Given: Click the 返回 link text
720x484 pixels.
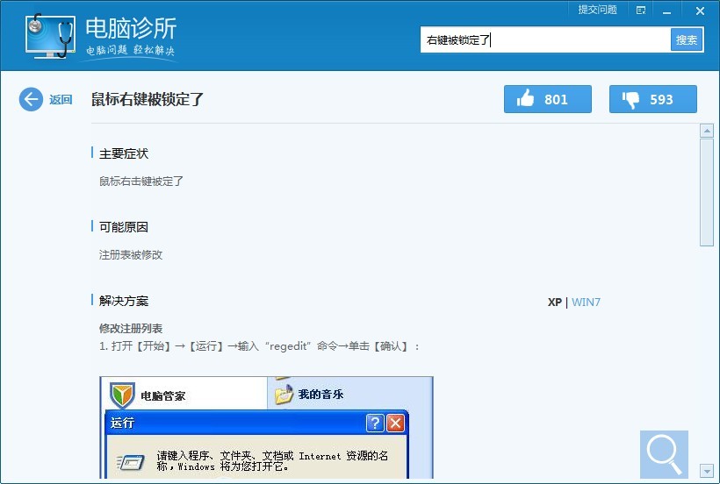Looking at the screenshot, I should pos(61,99).
